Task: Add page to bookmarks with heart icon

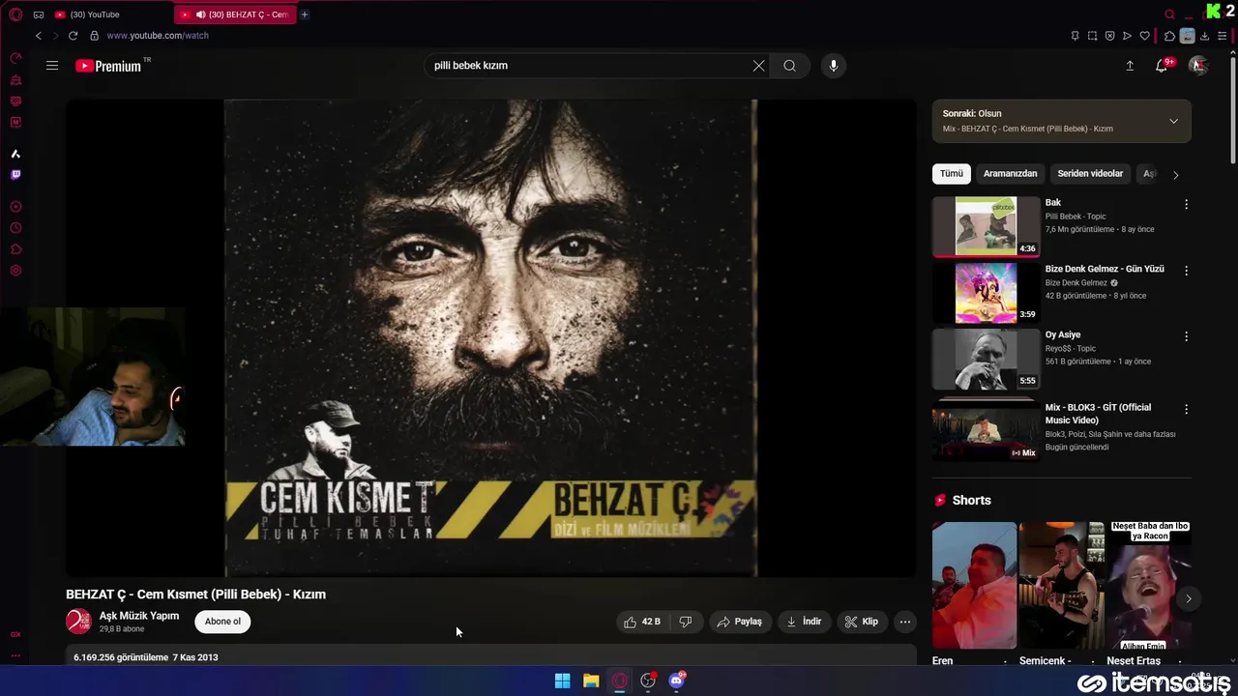Action: pyautogui.click(x=1144, y=36)
